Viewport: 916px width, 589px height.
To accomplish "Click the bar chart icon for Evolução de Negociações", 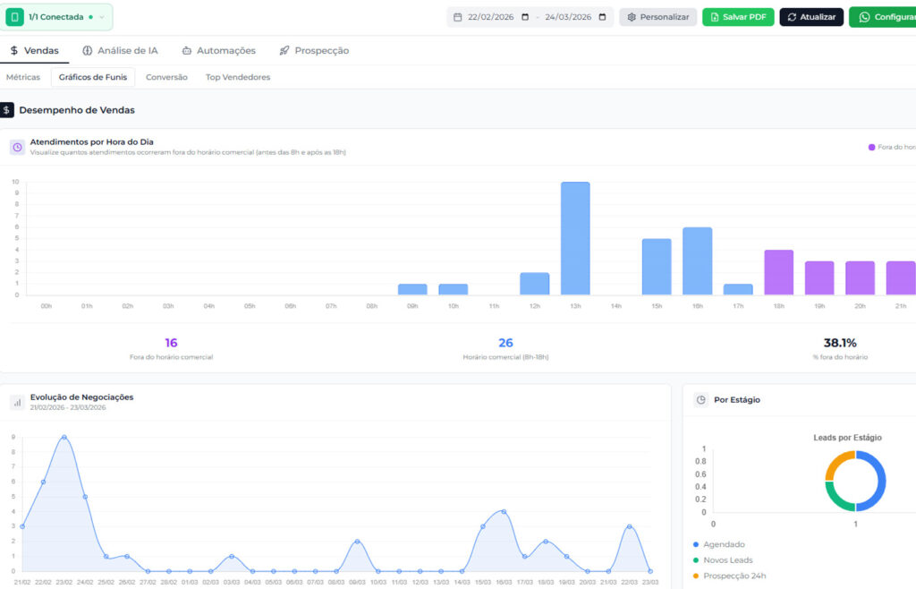I will [x=17, y=403].
